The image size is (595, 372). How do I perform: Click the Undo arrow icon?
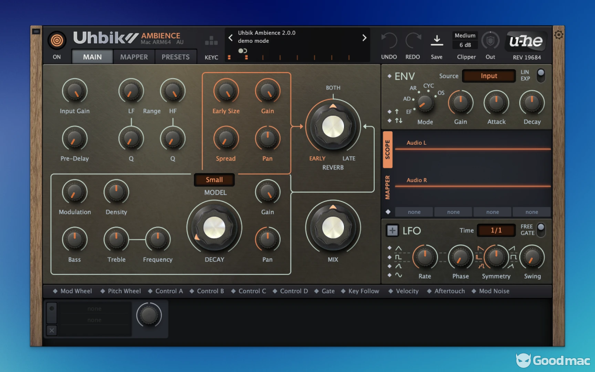389,41
